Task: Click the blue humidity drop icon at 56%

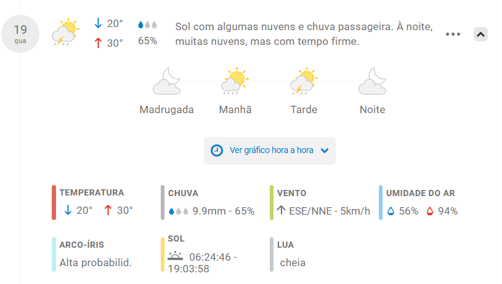Action: 391,211
